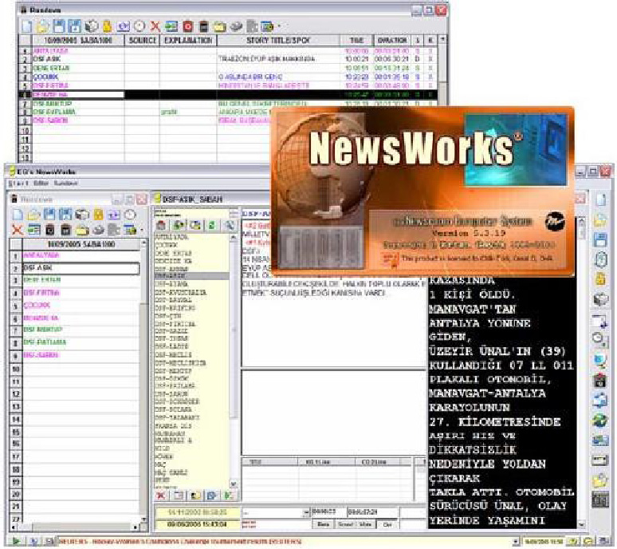Viewport: 617px width, 549px height.
Task: Click the red record icon in top Rundown toolbar
Action: click(187, 26)
